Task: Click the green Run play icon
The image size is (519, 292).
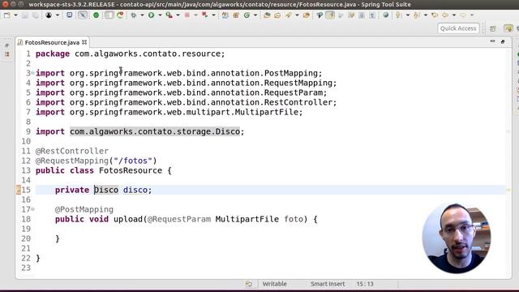Action: pyautogui.click(x=152, y=15)
